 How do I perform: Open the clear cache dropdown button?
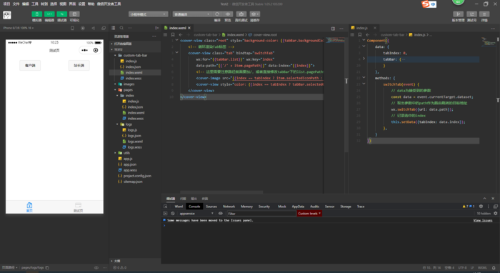point(255,14)
